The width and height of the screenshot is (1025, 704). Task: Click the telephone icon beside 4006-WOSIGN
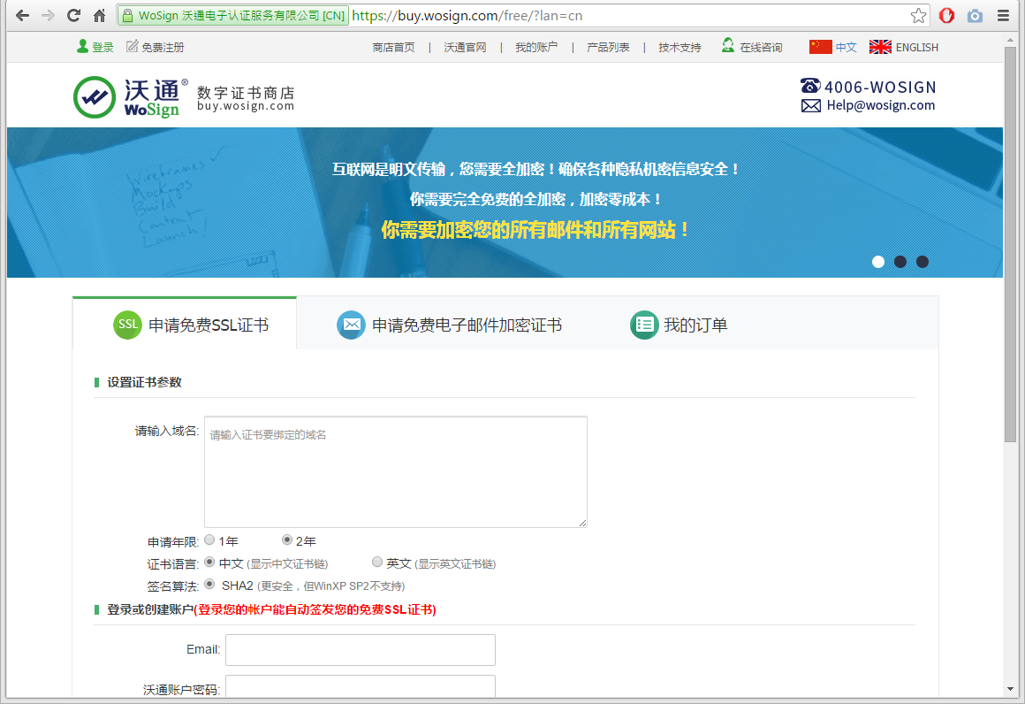810,86
